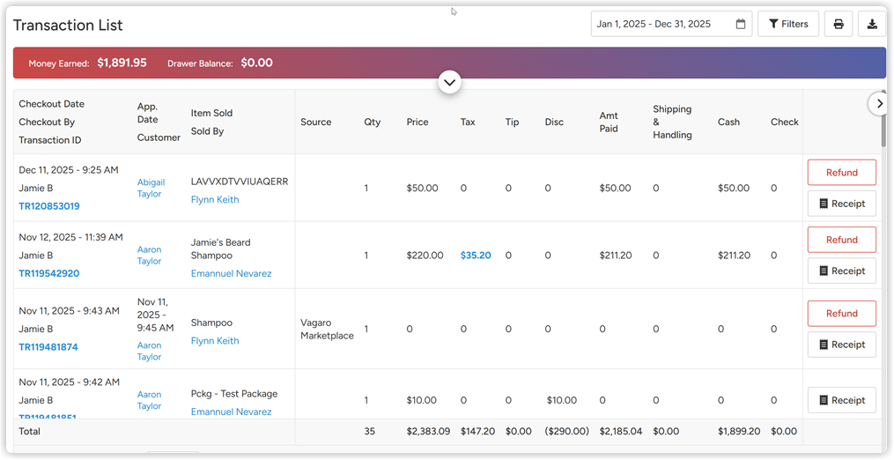Click total price $2,383.09
Screen dimensions: 894x460
[x=428, y=432]
